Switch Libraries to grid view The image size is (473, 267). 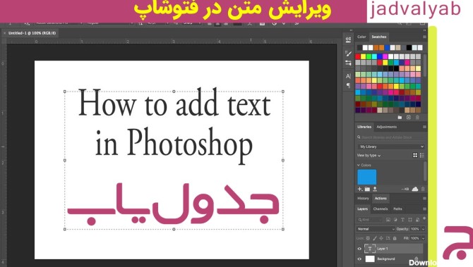(415, 155)
